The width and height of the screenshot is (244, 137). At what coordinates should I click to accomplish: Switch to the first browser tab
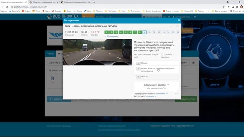[13, 2]
